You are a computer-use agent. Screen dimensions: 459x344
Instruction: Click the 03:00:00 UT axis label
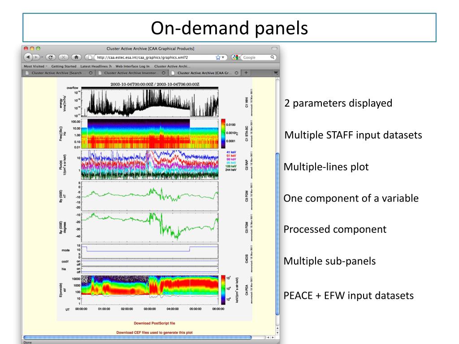pos(150,309)
